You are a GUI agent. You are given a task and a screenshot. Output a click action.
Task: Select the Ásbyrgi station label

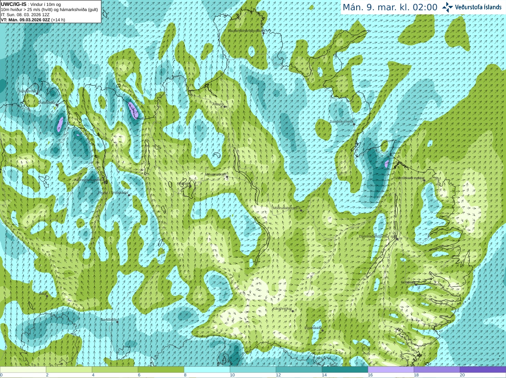(x=218, y=104)
